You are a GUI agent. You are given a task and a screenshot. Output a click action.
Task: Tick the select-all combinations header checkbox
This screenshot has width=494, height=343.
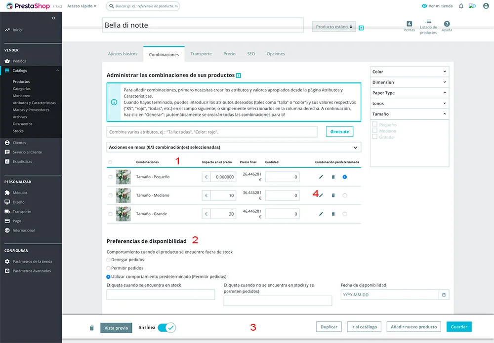(110, 162)
